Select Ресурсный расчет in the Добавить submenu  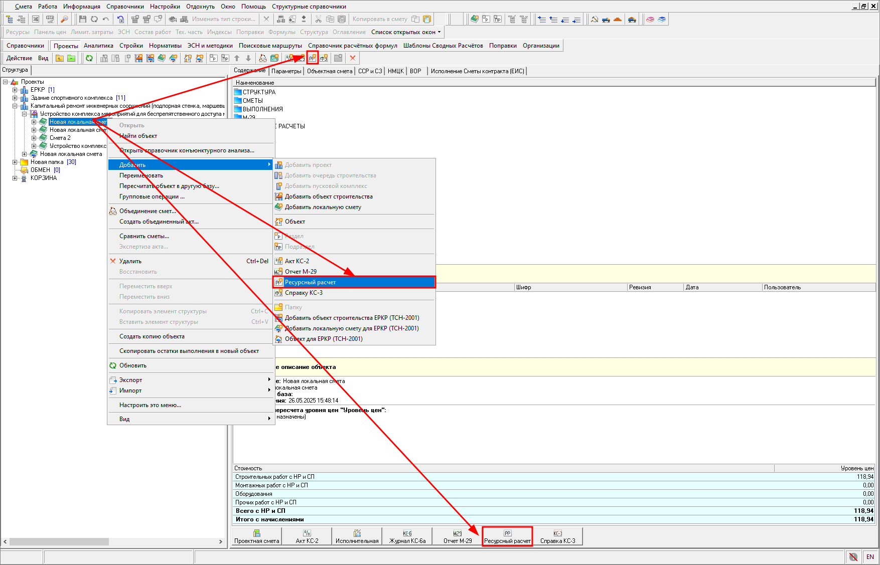pos(310,282)
